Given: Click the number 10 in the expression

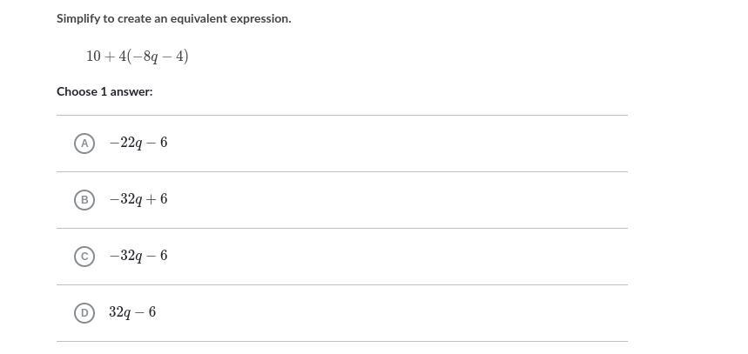Looking at the screenshot, I should click(x=94, y=57).
